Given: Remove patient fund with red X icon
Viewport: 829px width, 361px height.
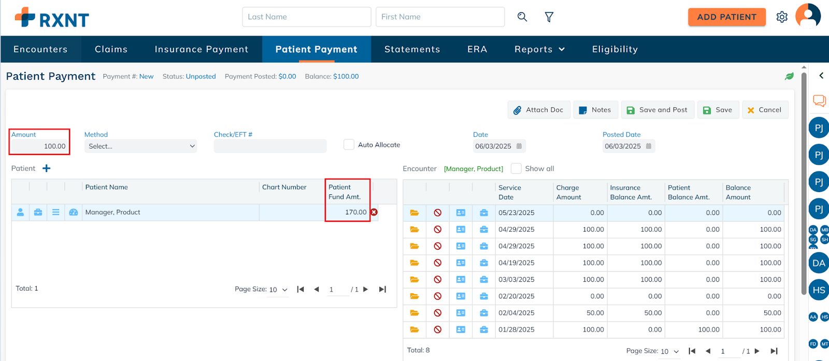Looking at the screenshot, I should (374, 212).
